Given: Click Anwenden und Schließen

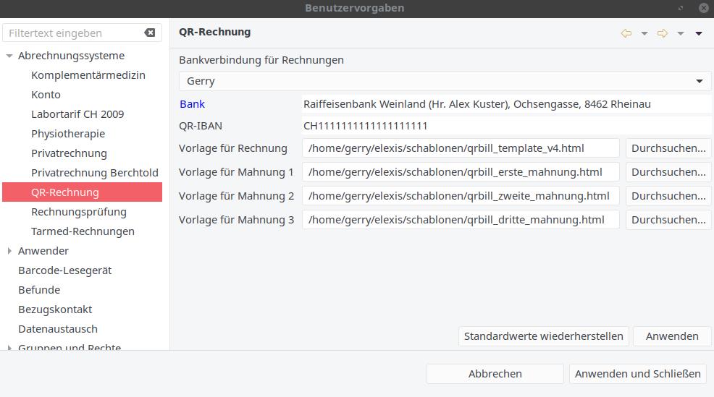Looking at the screenshot, I should [637, 374].
